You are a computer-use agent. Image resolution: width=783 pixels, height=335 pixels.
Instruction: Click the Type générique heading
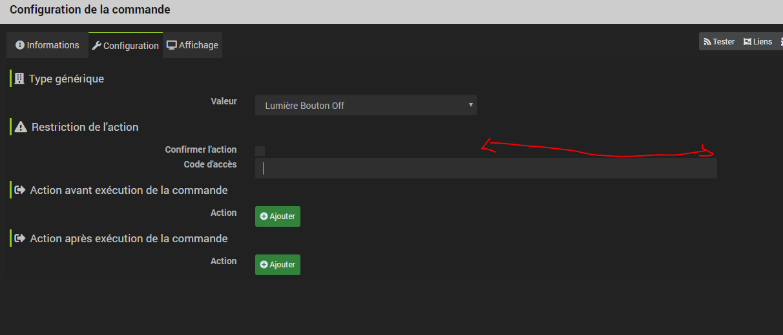[x=67, y=79]
